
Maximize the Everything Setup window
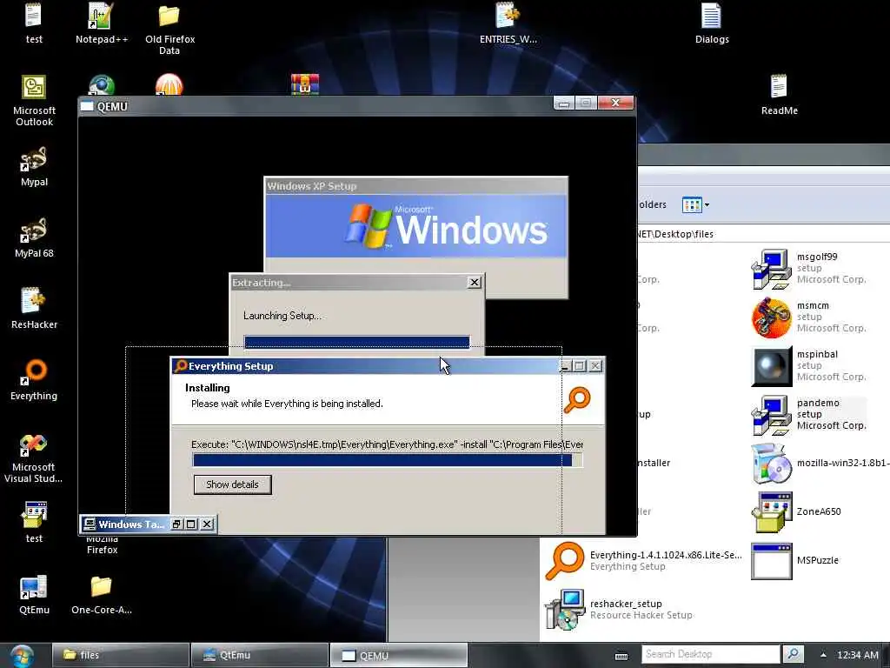pos(580,366)
